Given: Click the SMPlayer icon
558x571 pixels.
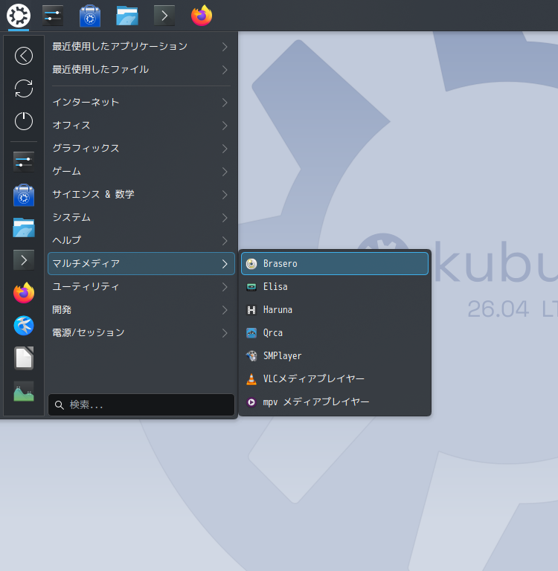Looking at the screenshot, I should click(x=251, y=356).
